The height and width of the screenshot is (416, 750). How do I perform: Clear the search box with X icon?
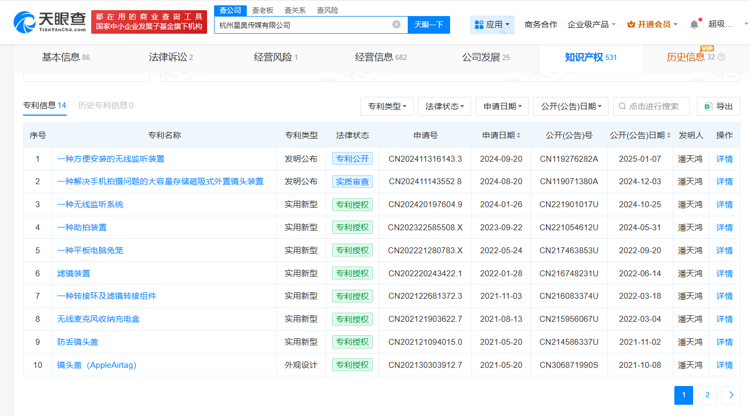[396, 24]
